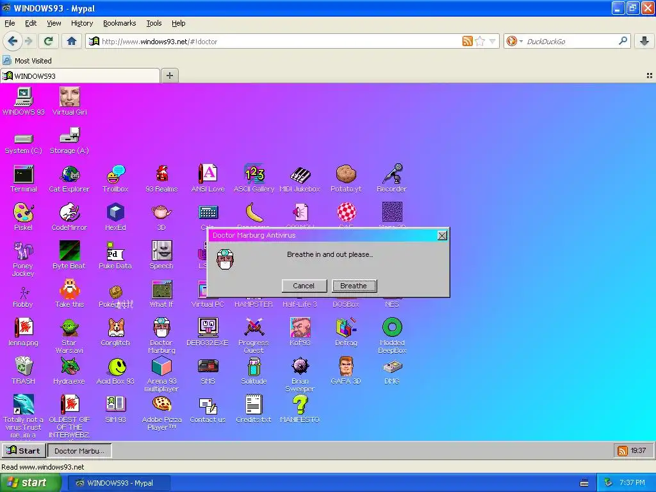Open the View menu
The image size is (656, 492).
(x=54, y=23)
